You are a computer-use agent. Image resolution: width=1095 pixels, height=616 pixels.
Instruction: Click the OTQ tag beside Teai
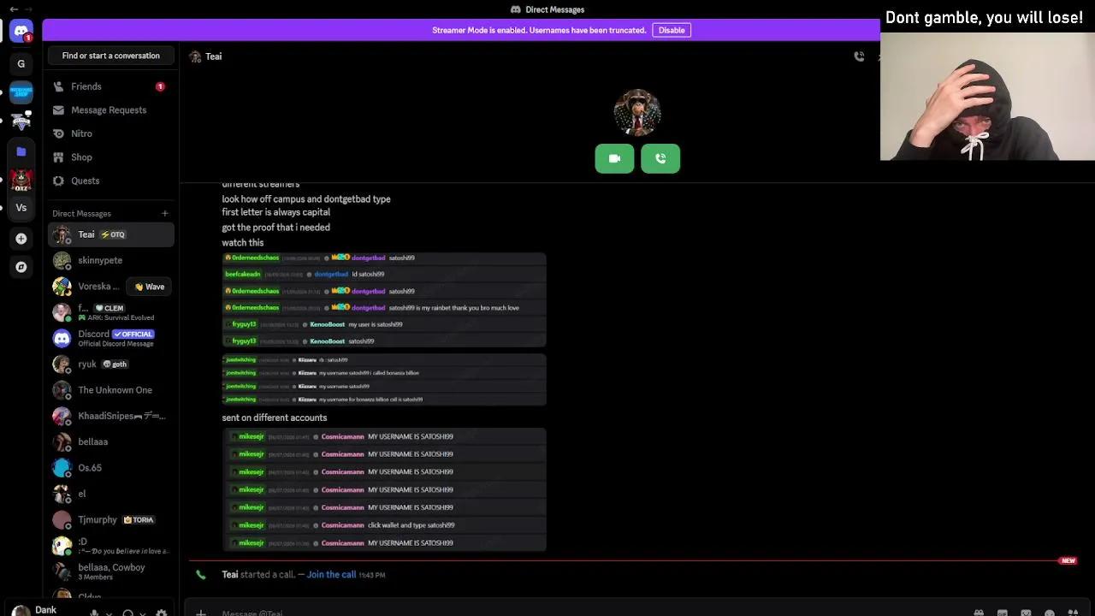113,234
